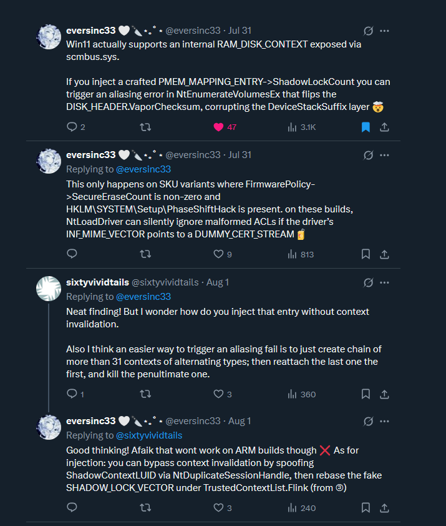Open sixtyvividtails profile name link
This screenshot has width=446, height=526.
[96, 282]
